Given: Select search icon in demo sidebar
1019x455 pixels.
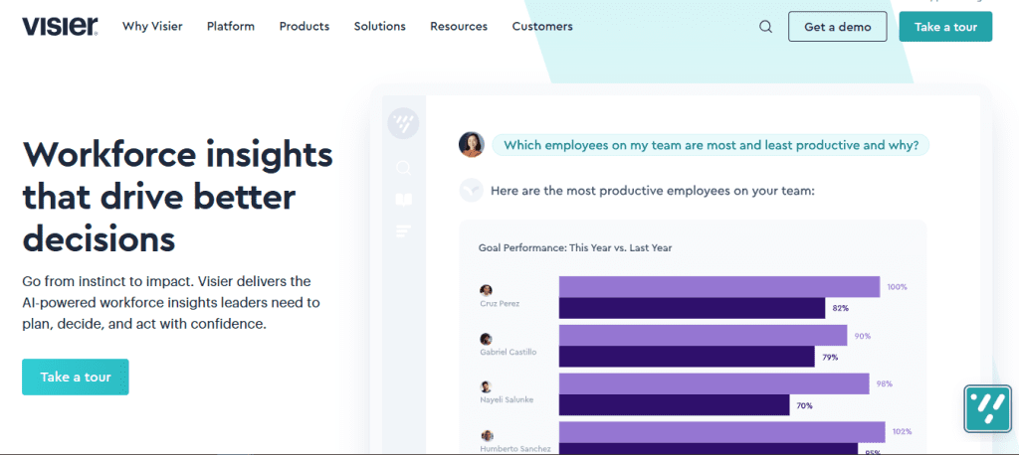Looking at the screenshot, I should [x=404, y=169].
